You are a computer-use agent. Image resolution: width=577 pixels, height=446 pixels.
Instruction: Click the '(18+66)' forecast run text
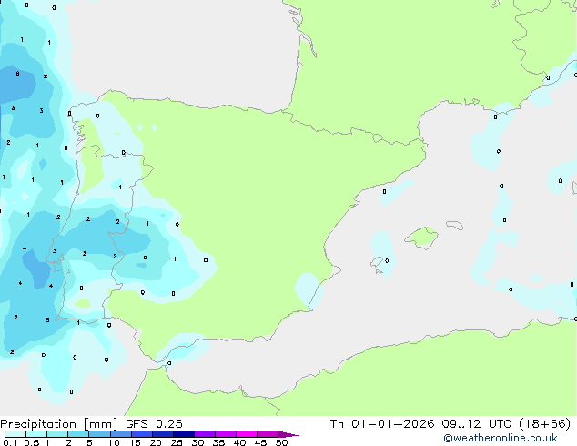point(544,424)
